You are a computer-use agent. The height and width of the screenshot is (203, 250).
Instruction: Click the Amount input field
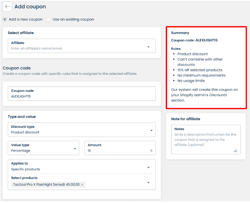tap(117, 151)
